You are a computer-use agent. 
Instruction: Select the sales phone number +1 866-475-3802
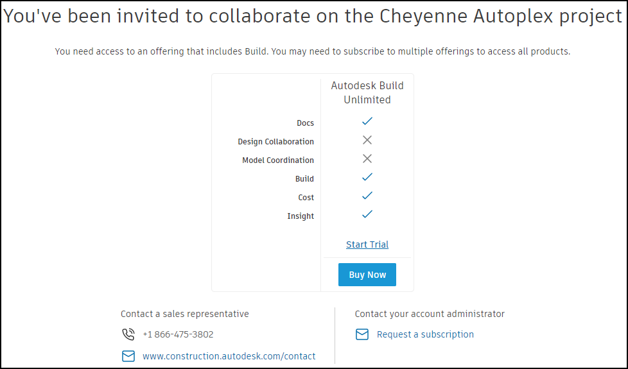(178, 334)
